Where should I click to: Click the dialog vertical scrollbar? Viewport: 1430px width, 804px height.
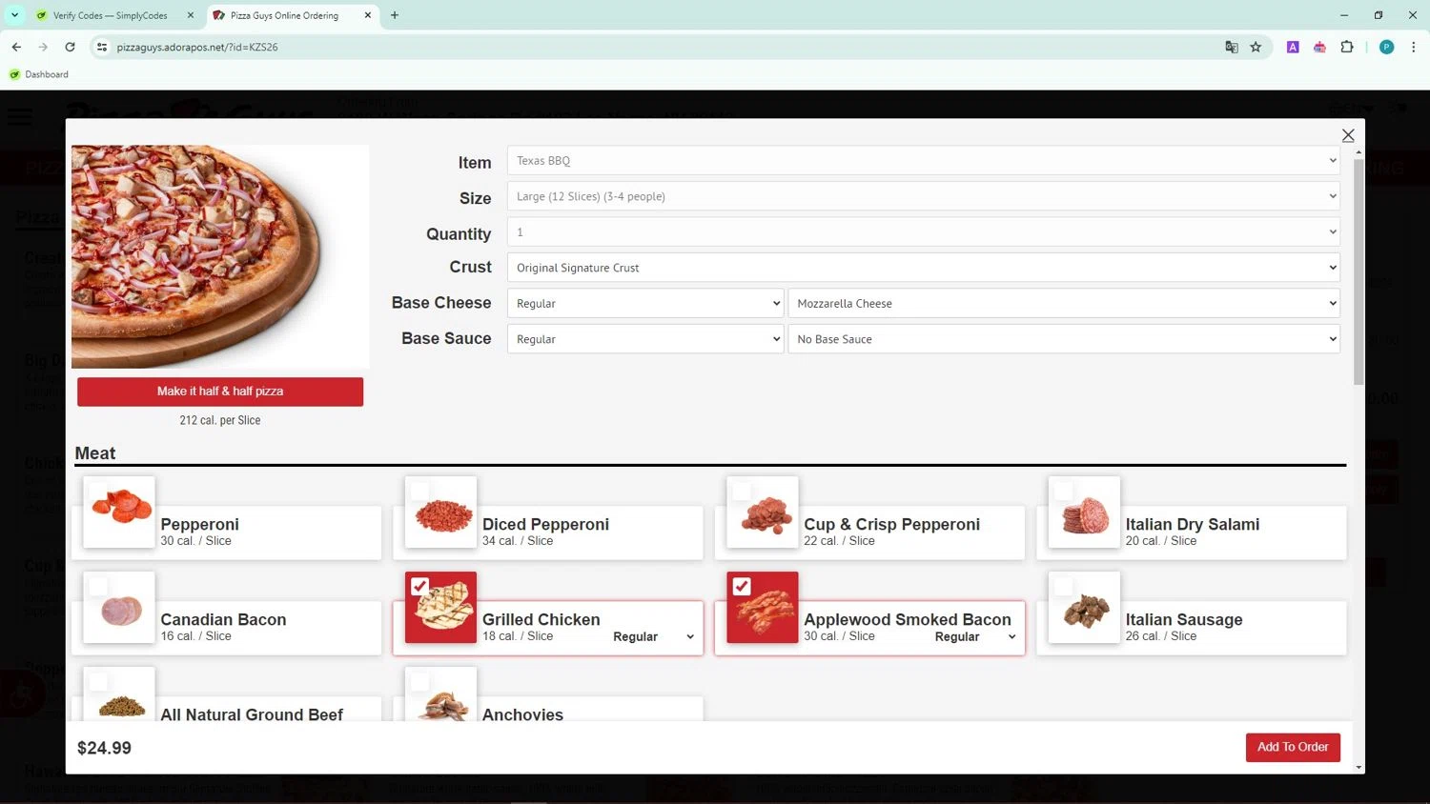click(1358, 271)
